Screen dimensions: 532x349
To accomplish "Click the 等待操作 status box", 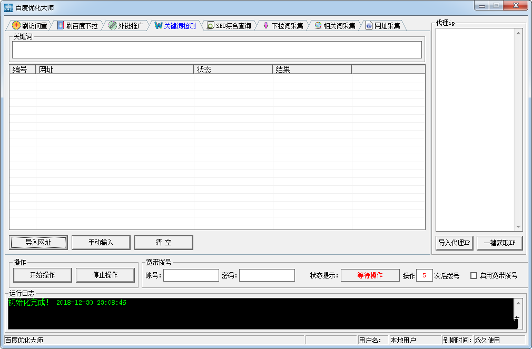I will click(x=370, y=275).
